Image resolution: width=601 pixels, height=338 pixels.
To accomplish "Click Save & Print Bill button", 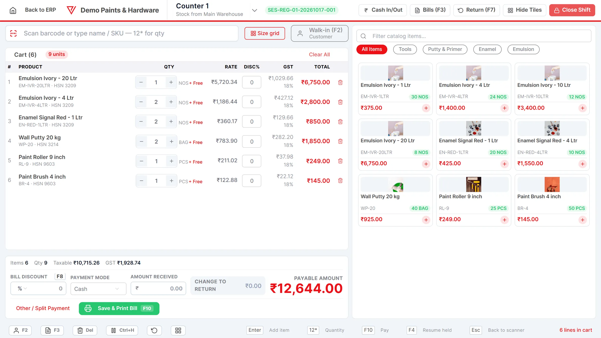I will click(119, 308).
